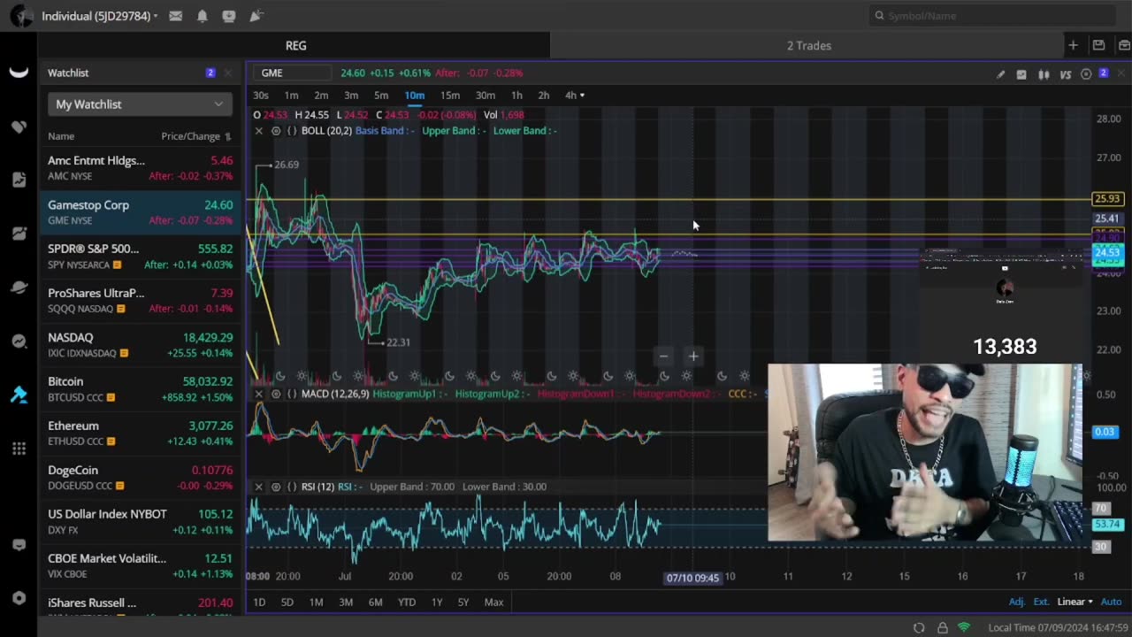Open the 4h interval dropdown arrow

tap(581, 96)
